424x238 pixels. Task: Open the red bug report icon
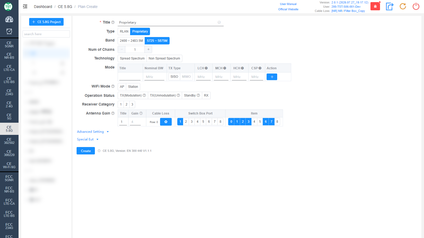(x=375, y=6)
